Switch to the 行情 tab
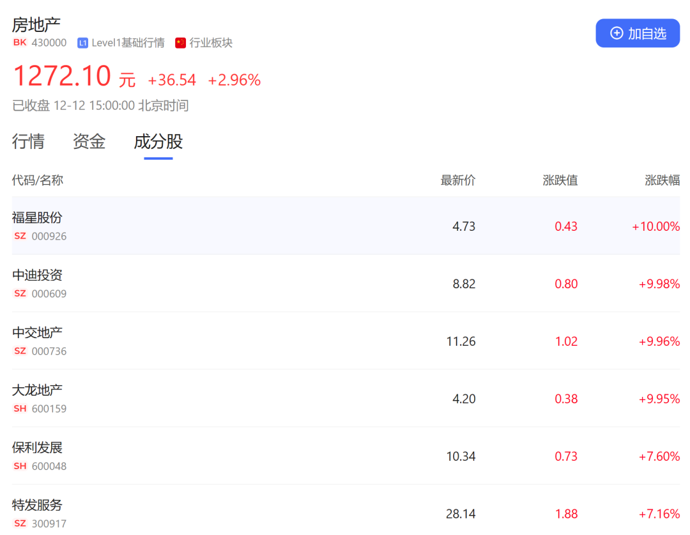The height and width of the screenshot is (535, 690). [x=28, y=142]
